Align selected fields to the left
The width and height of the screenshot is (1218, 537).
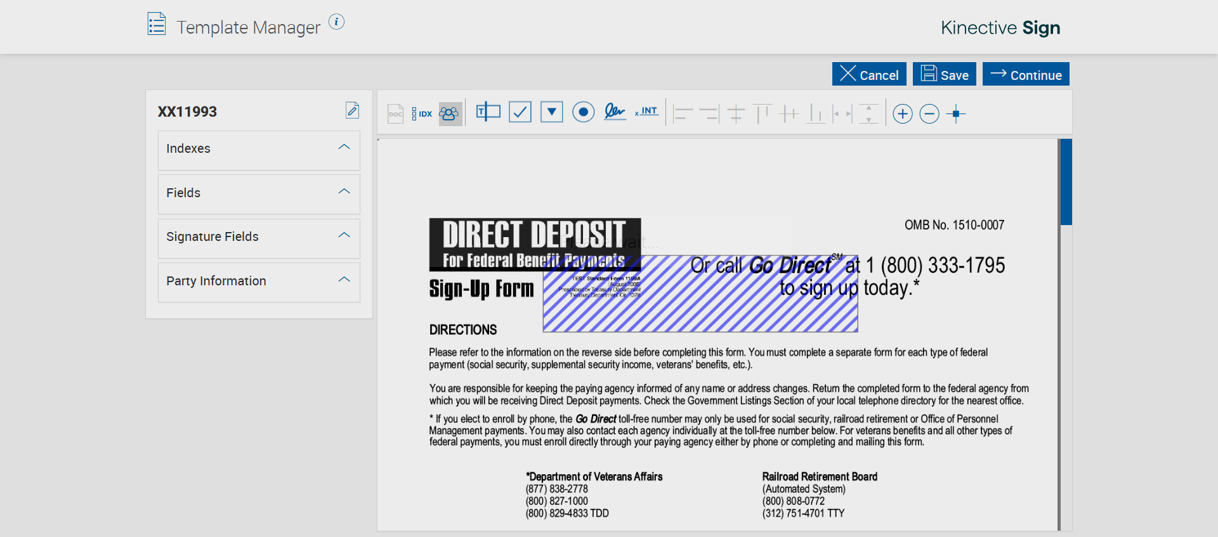(683, 113)
